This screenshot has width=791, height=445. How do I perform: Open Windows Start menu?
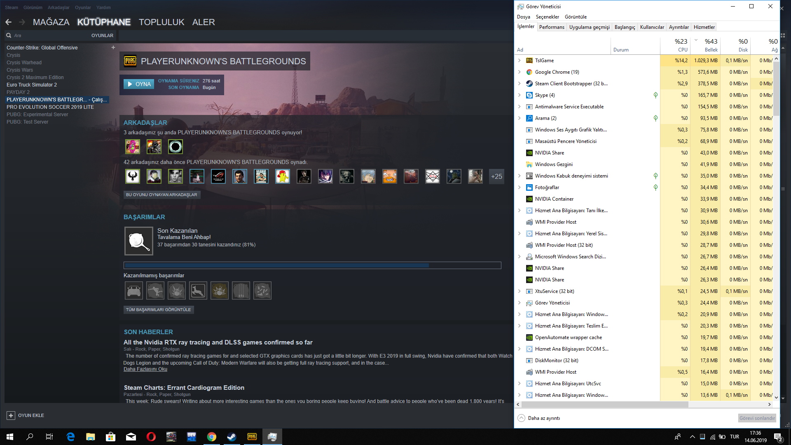point(10,437)
